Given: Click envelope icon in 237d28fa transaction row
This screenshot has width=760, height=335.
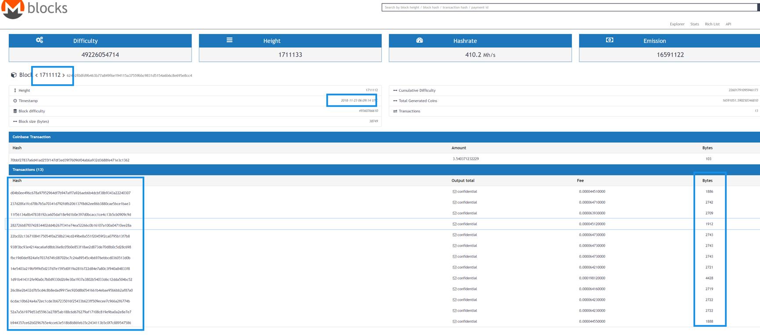Looking at the screenshot, I should (x=455, y=202).
